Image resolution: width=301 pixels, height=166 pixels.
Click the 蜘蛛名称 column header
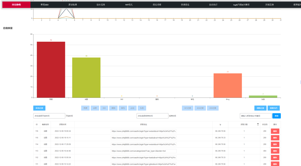click(45, 125)
